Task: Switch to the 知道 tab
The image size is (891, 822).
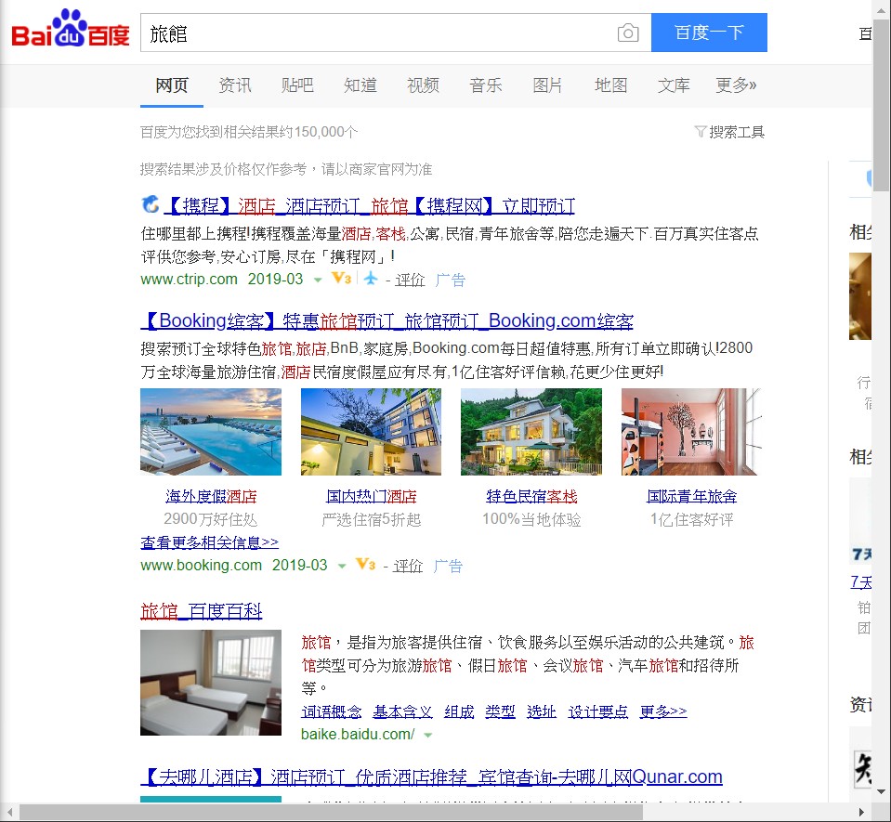Action: click(360, 85)
